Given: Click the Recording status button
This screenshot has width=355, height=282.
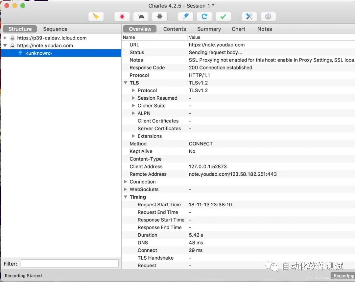Looking at the screenshot, I should click(x=343, y=276).
